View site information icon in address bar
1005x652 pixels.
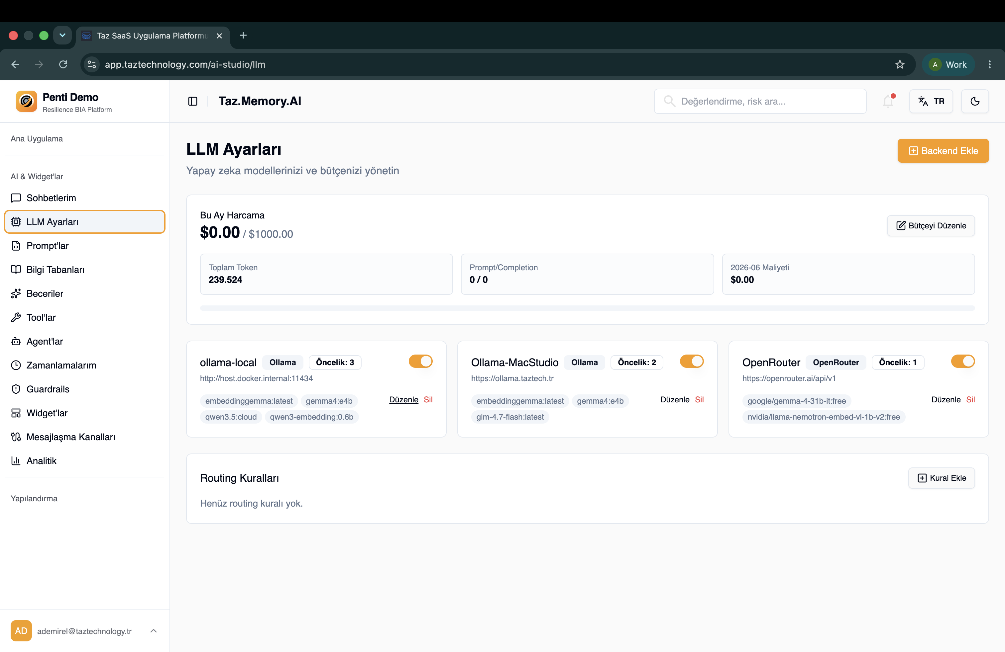coord(92,64)
